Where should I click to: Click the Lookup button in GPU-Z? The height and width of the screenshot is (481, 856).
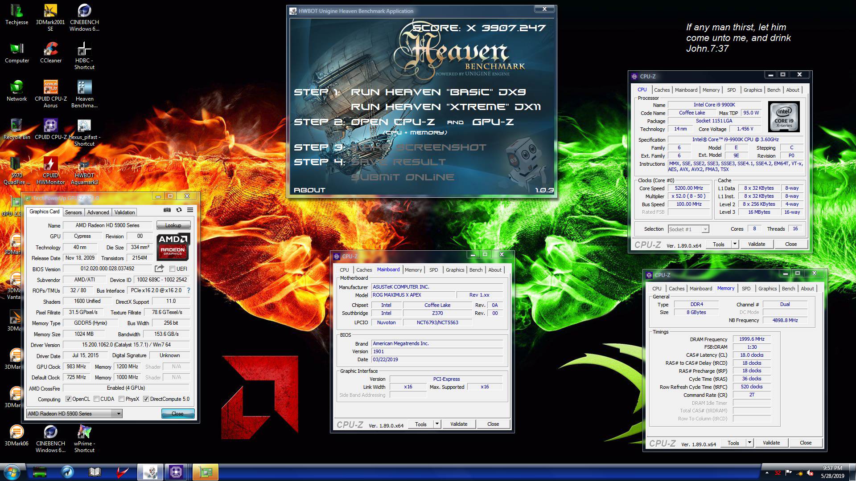(173, 225)
